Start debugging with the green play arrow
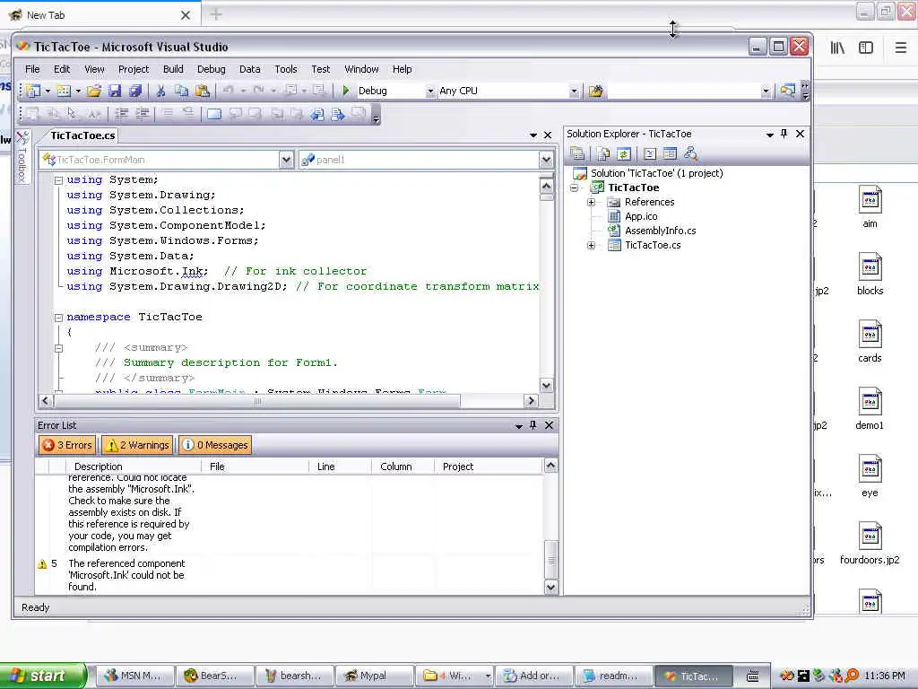Screen dimensions: 918x689 point(345,91)
